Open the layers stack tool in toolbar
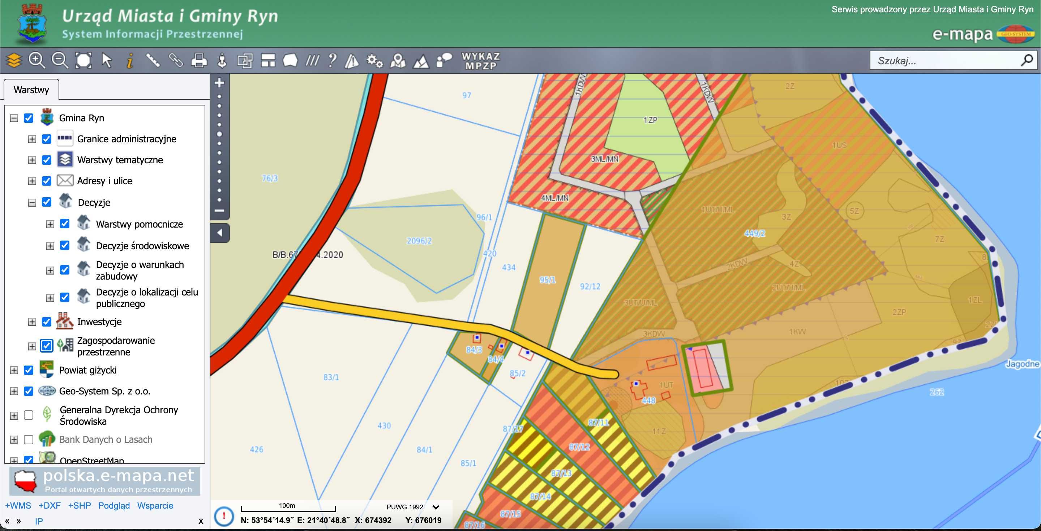This screenshot has width=1041, height=531. 14,61
